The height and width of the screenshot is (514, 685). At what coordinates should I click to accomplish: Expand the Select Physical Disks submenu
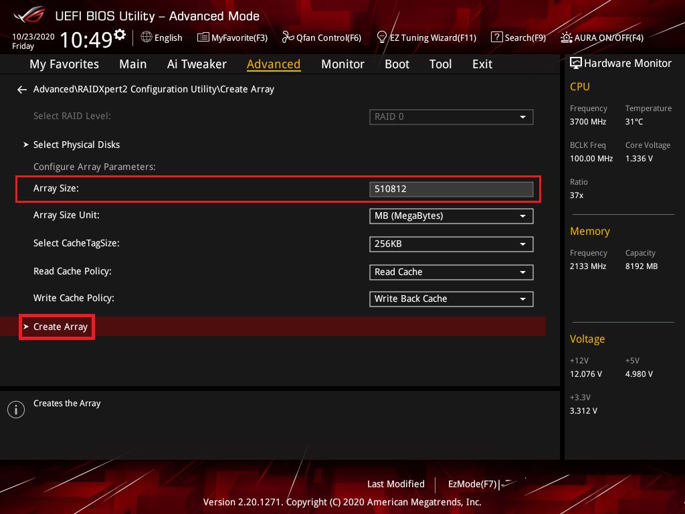click(76, 145)
